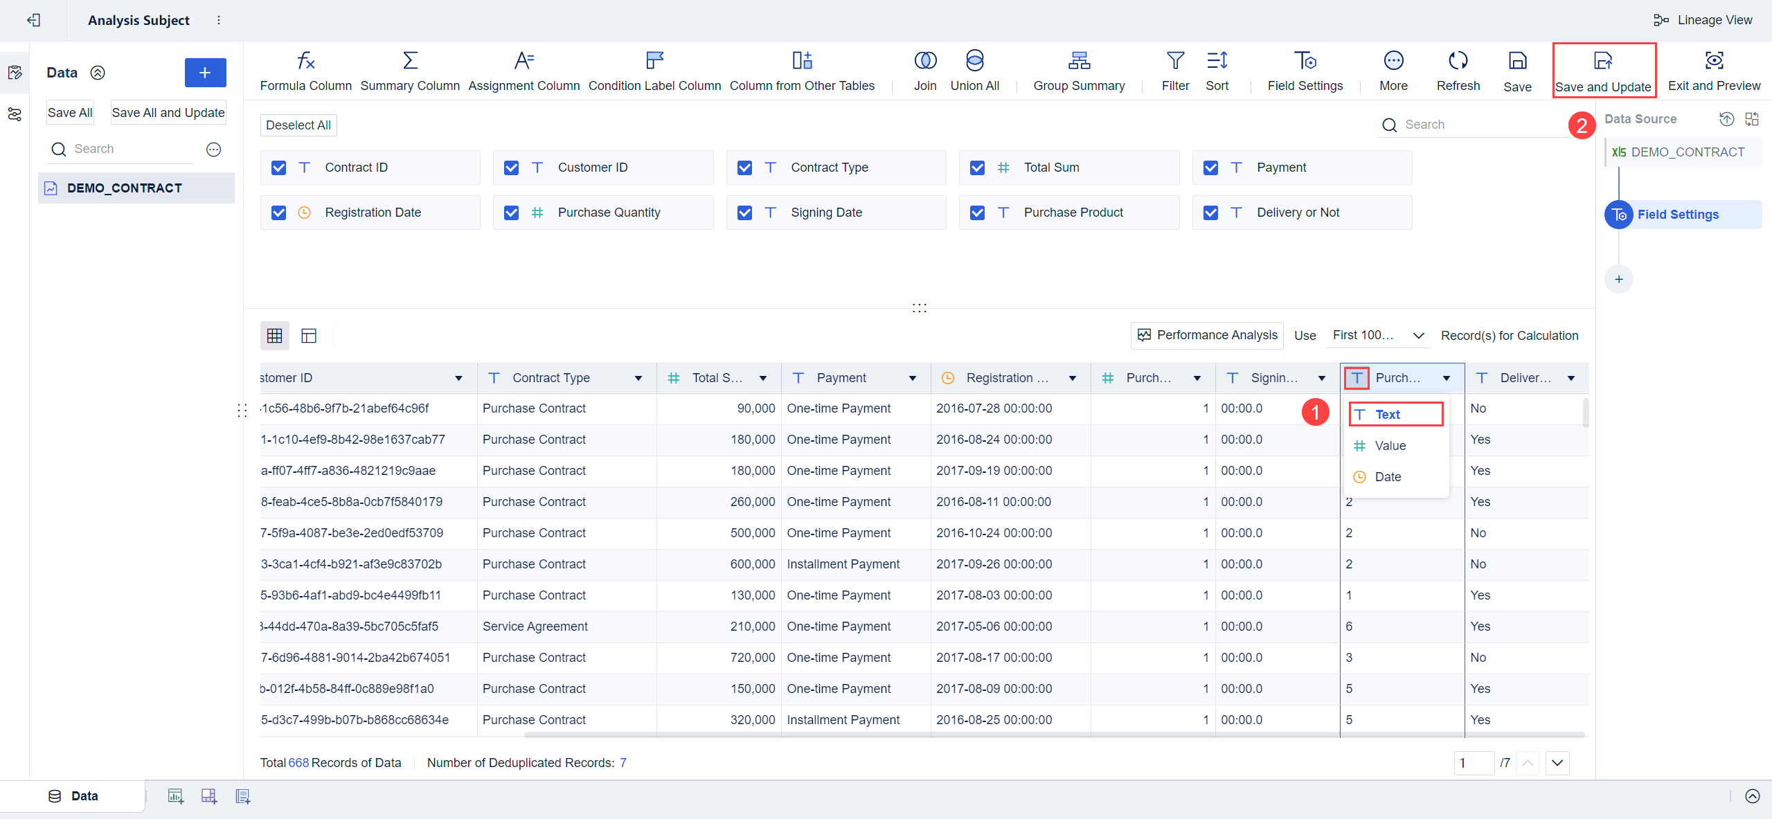Click the page number input field
Image resolution: width=1772 pixels, height=819 pixels.
(1474, 762)
